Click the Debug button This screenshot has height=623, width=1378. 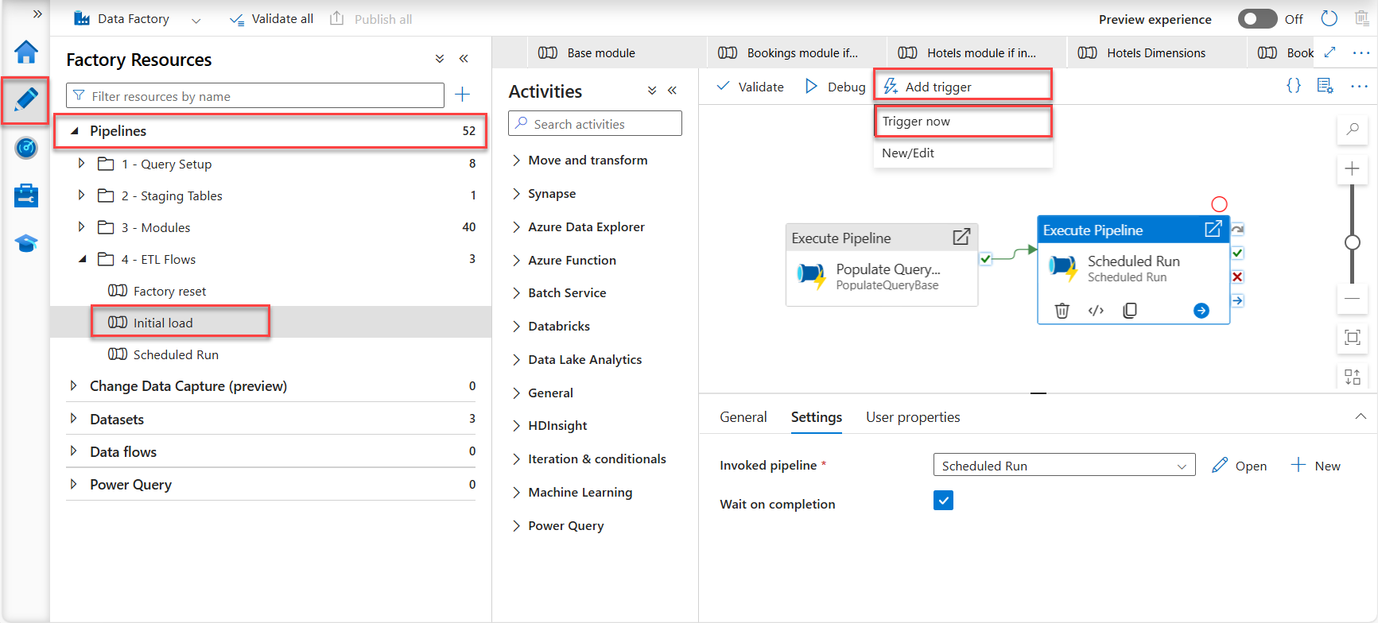click(x=835, y=87)
